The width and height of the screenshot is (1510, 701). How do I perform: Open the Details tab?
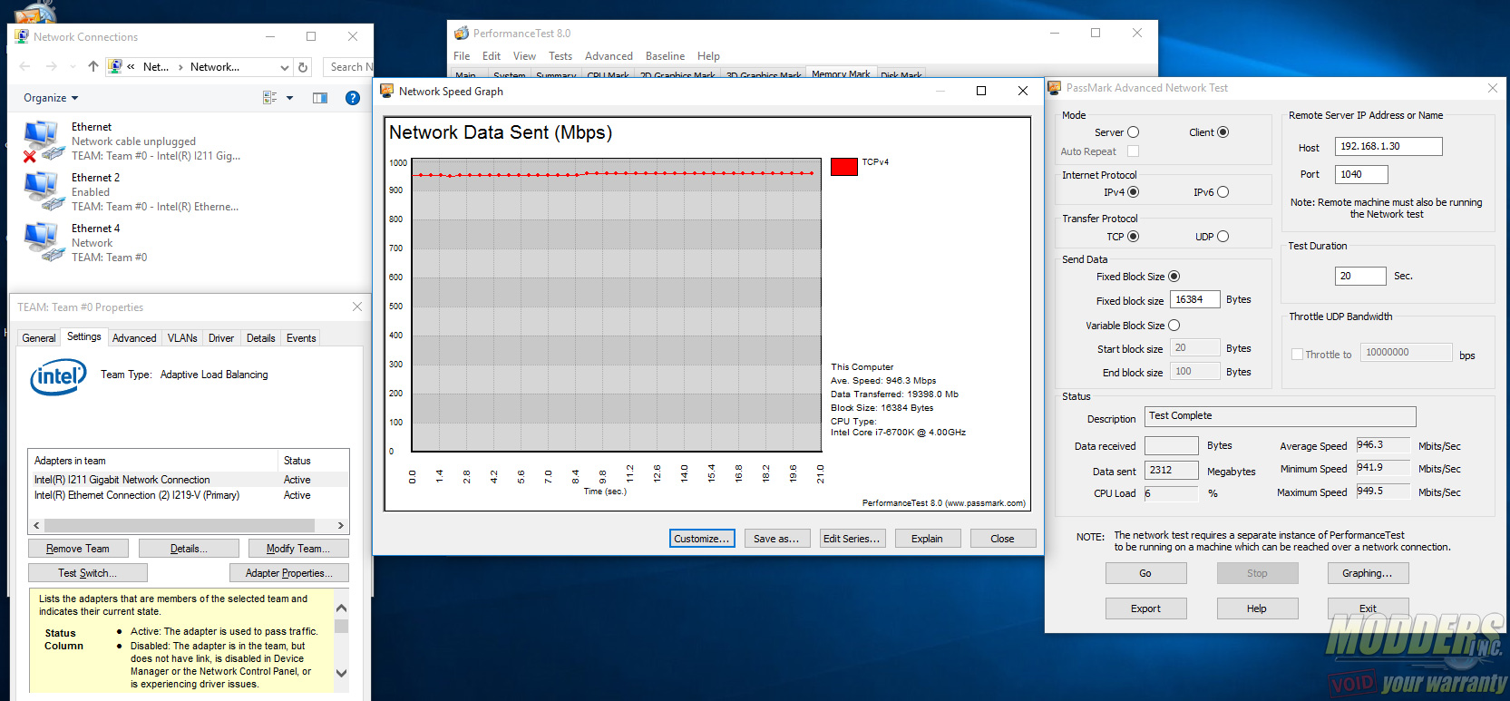pyautogui.click(x=261, y=338)
